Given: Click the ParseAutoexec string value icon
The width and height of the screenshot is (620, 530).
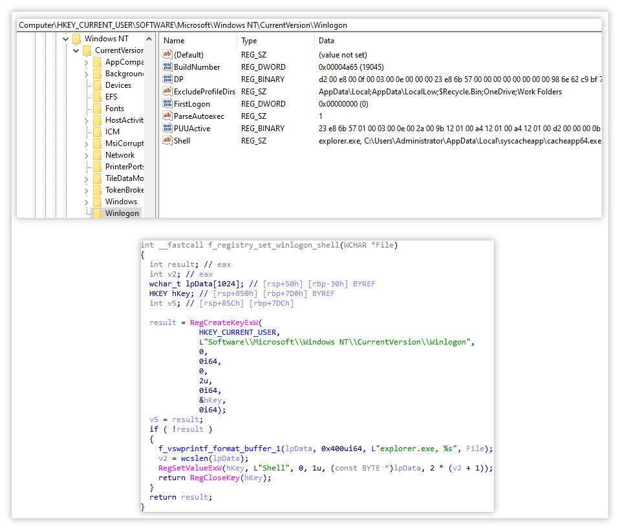Looking at the screenshot, I should coord(167,116).
